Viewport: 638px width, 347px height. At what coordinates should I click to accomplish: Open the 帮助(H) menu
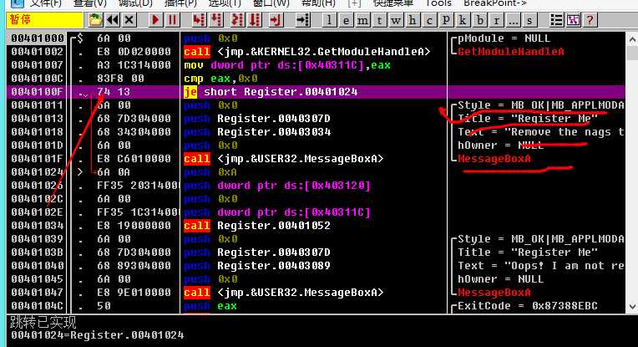click(x=318, y=3)
